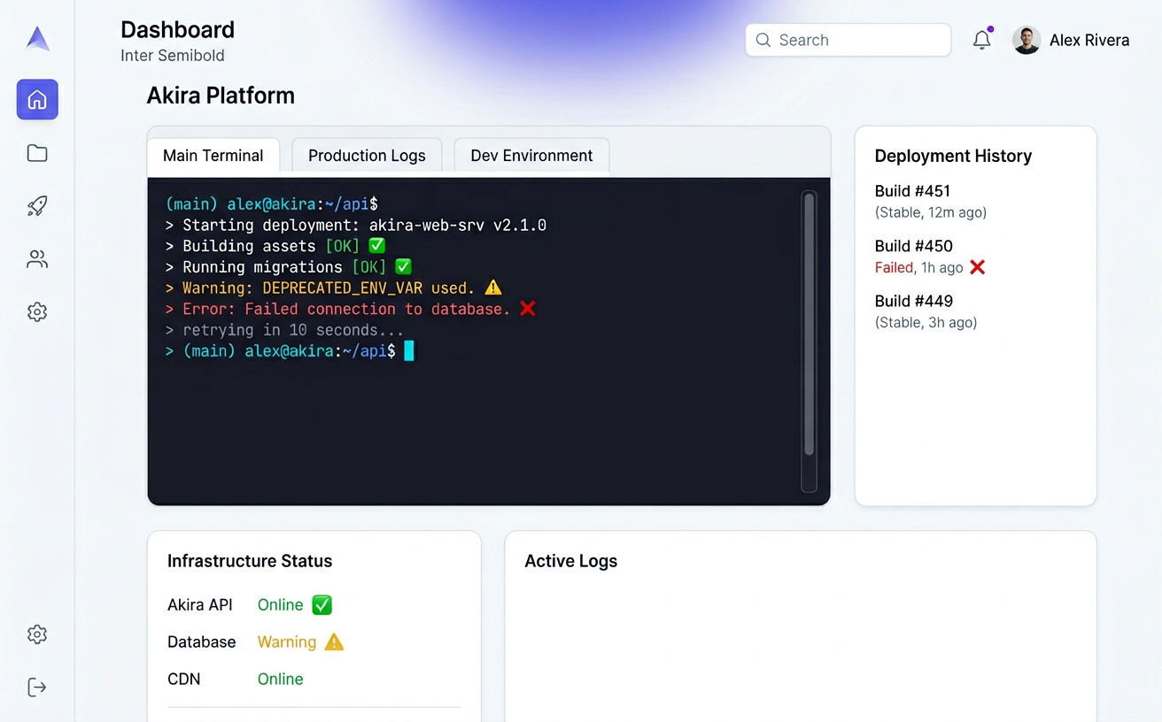This screenshot has width=1162, height=722.
Task: Click the Akira logo at top left
Action: tap(36, 37)
